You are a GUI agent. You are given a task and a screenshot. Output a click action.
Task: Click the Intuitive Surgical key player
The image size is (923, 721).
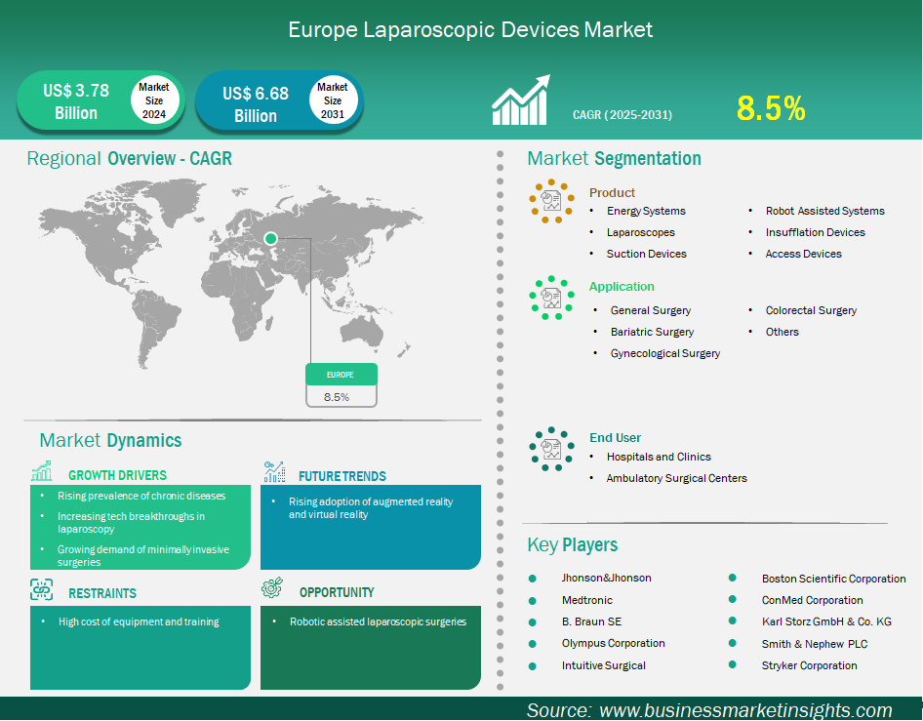tap(603, 665)
